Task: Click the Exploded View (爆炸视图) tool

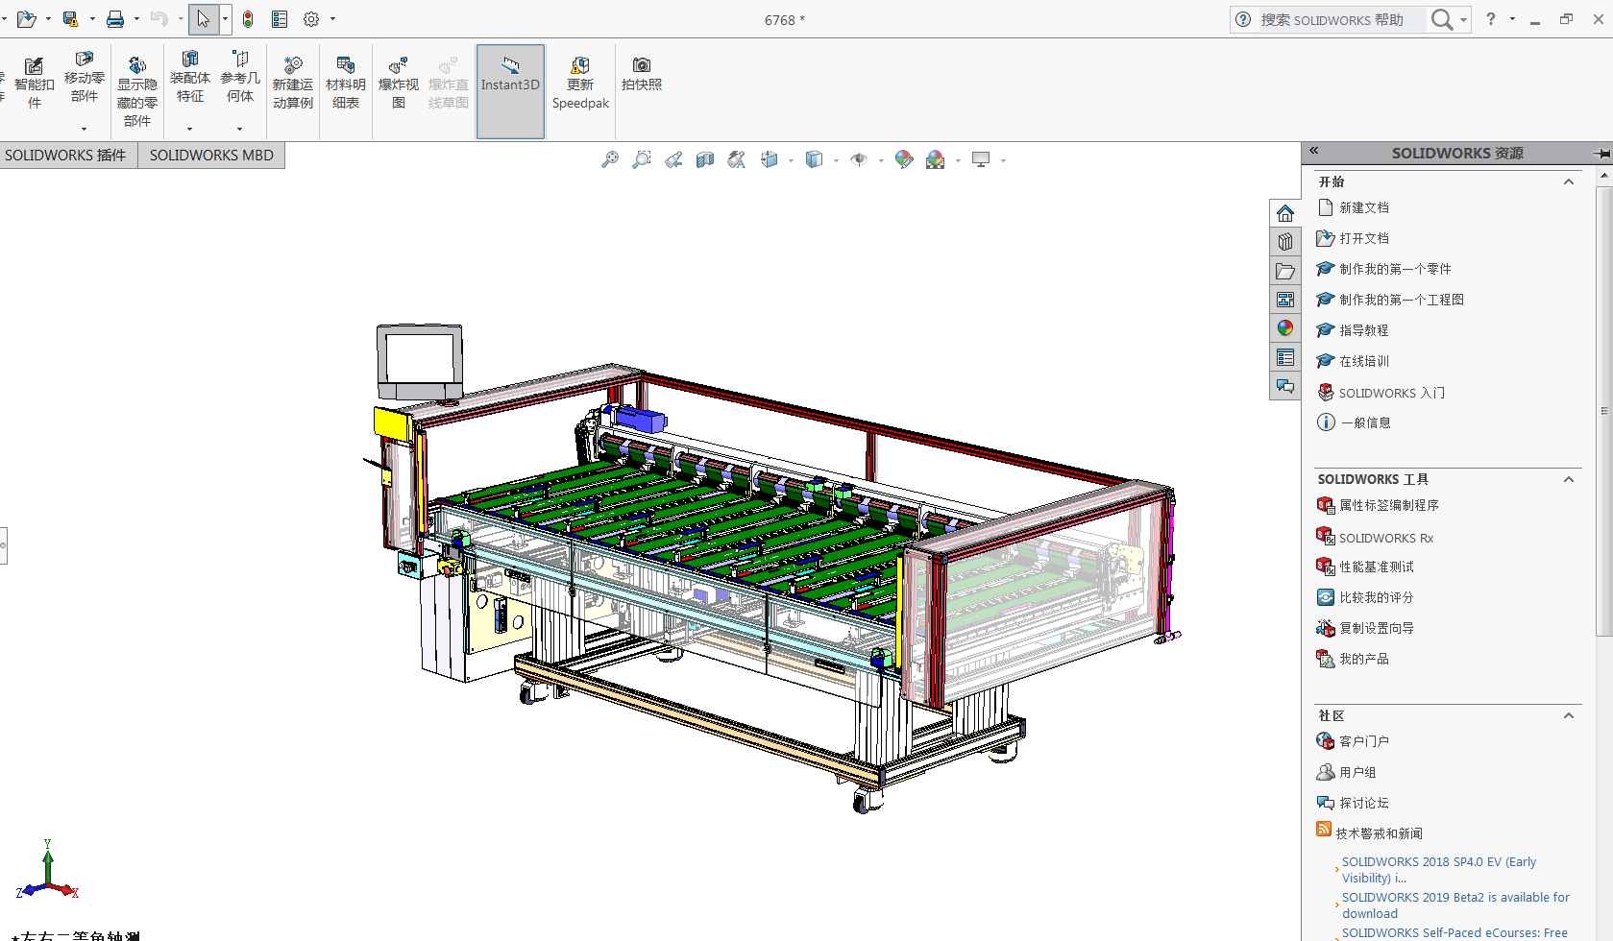Action: point(398,84)
